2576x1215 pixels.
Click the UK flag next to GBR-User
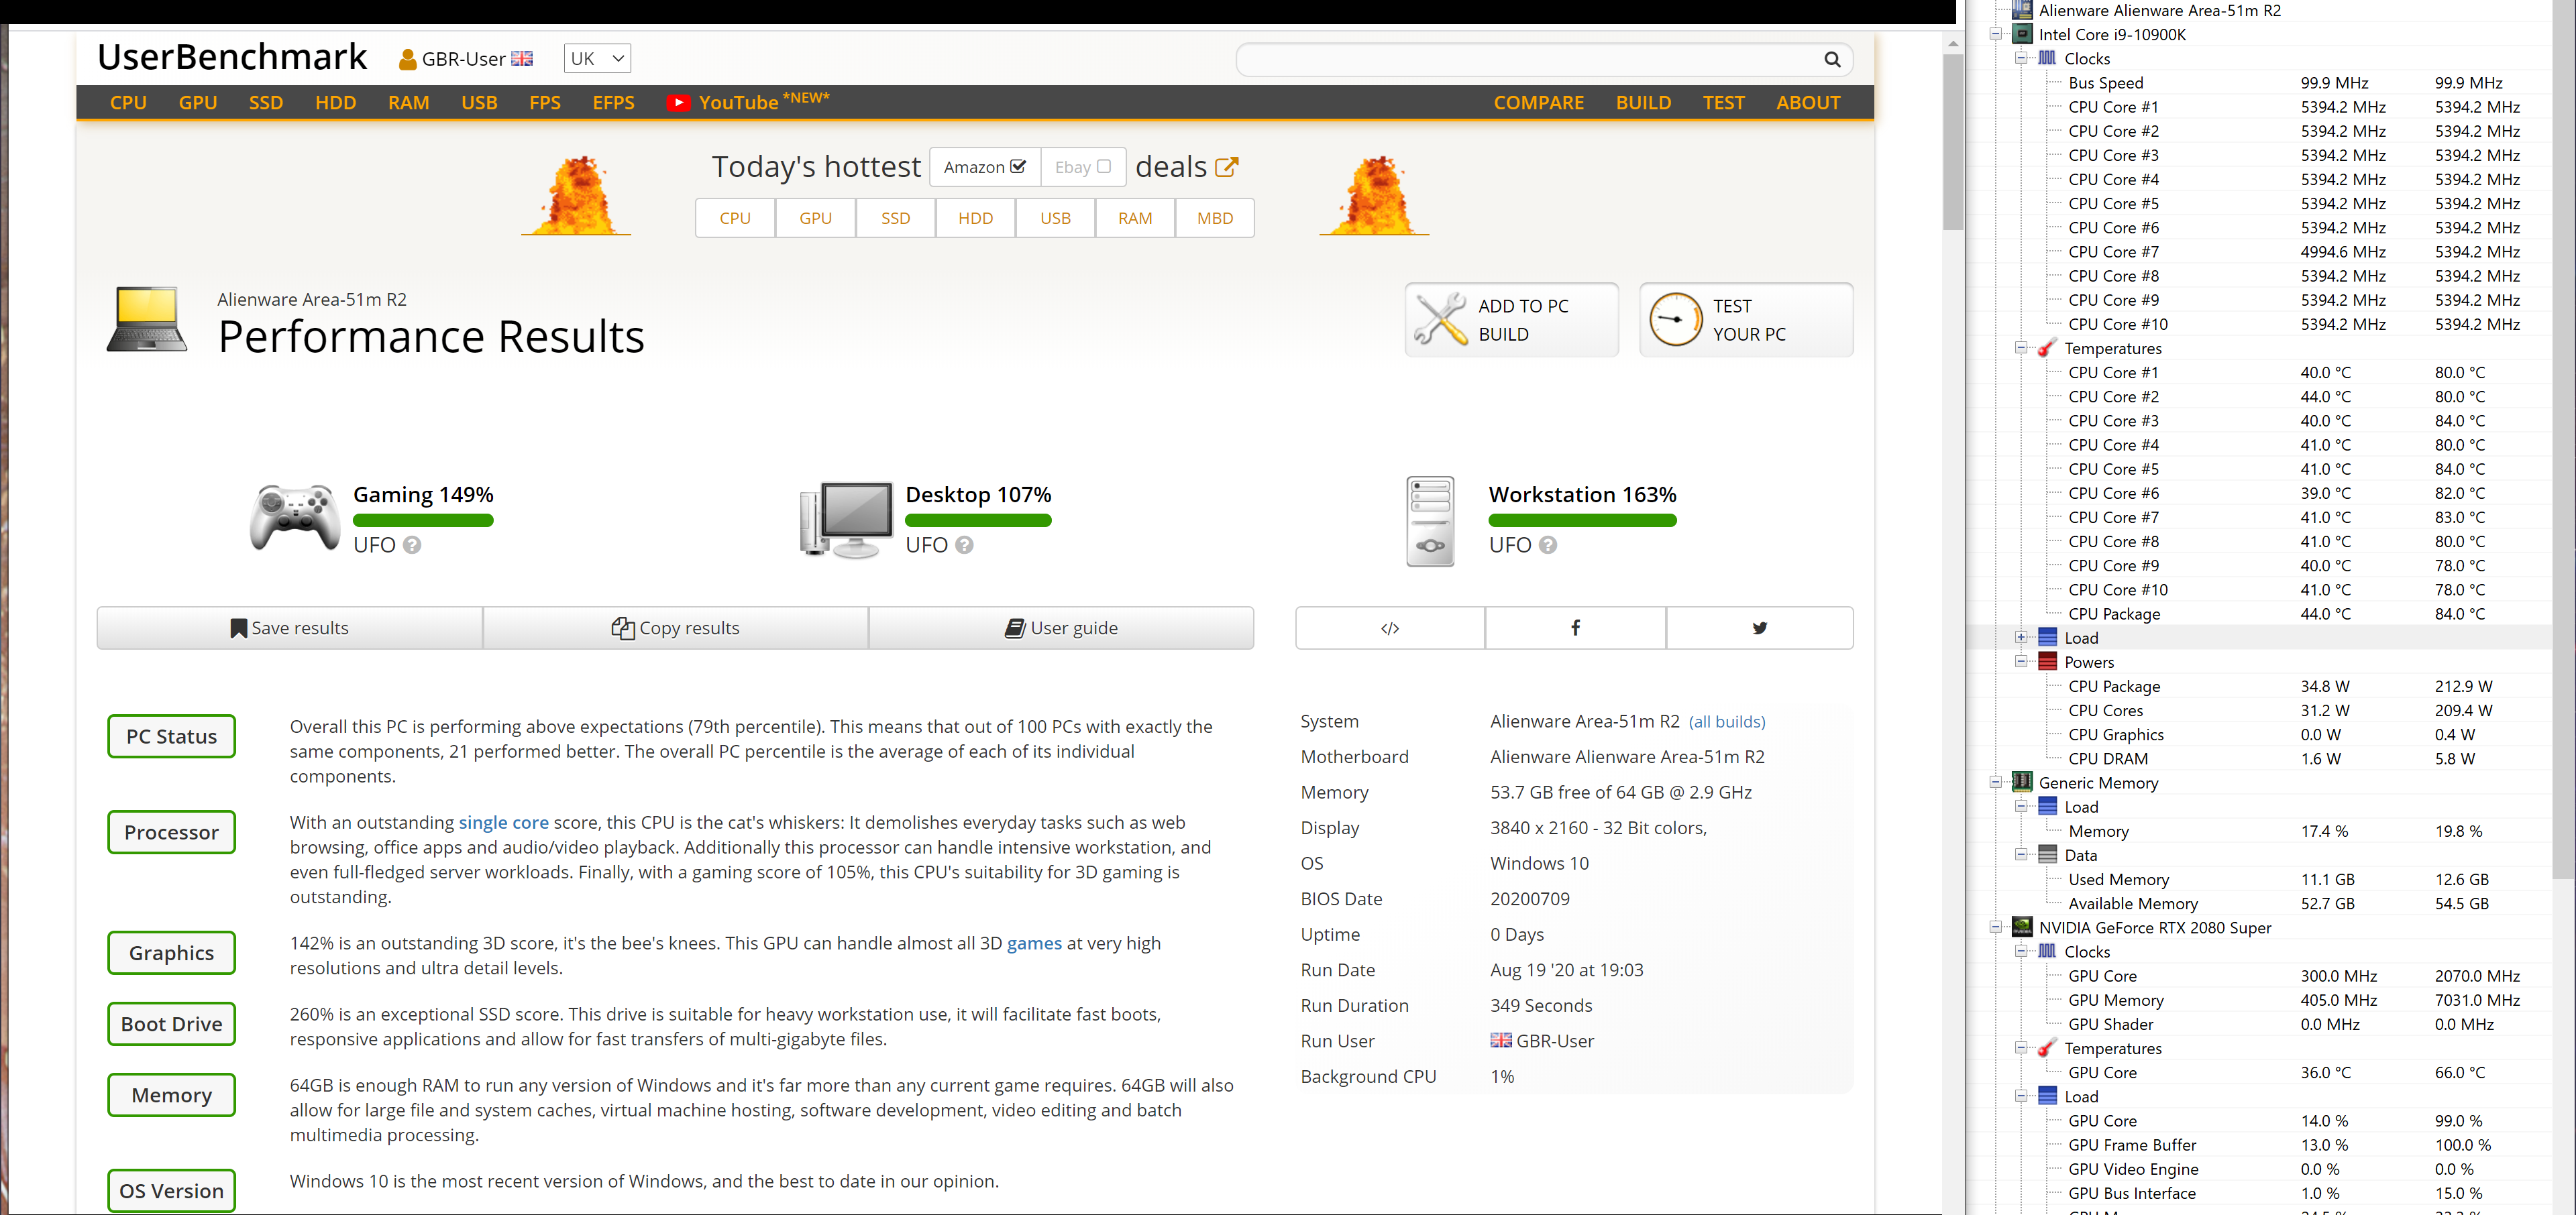pos(522,59)
